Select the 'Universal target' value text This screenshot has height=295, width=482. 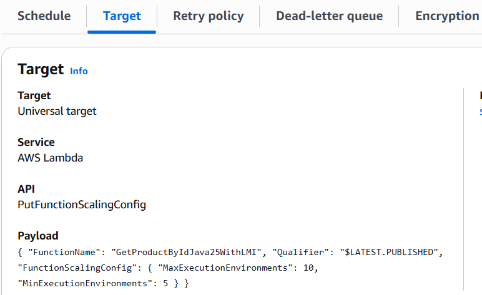point(57,111)
